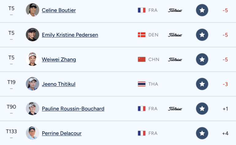Click star button for Pauline Roussin-Bouchard
236x145 pixels.
(x=202, y=109)
